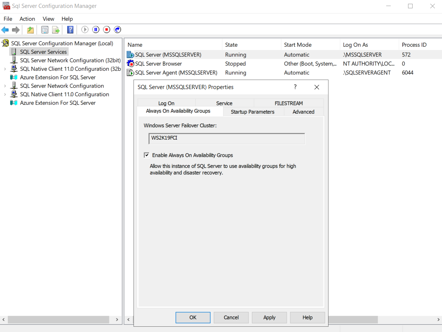Select the Windows Server Failover Cluster text field
This screenshot has height=332, width=442.
pos(226,138)
